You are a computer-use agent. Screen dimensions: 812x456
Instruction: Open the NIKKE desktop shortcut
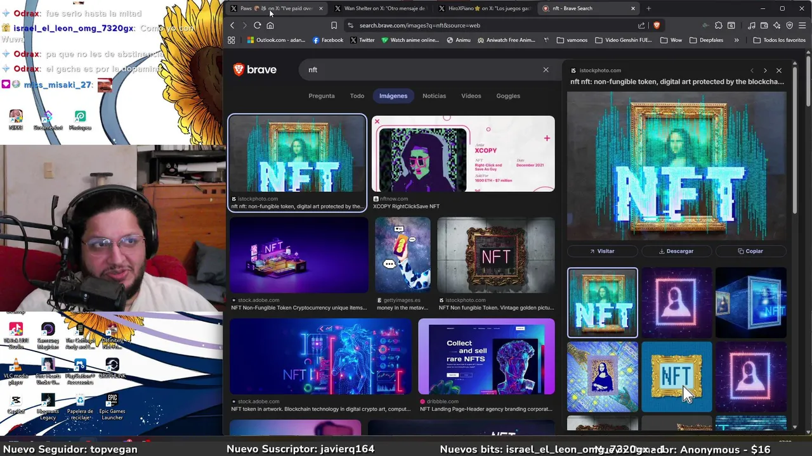[16, 120]
